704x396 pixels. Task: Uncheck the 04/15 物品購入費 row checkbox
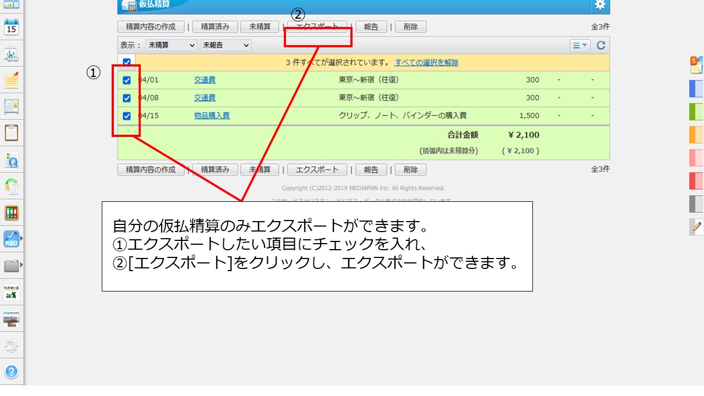pyautogui.click(x=127, y=116)
